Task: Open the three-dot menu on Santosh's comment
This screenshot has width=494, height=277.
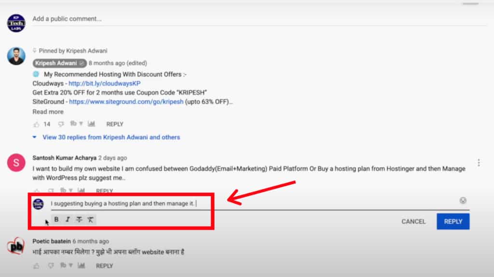Action: tap(479, 162)
